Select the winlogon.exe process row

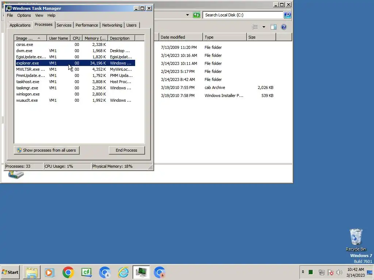coord(75,94)
